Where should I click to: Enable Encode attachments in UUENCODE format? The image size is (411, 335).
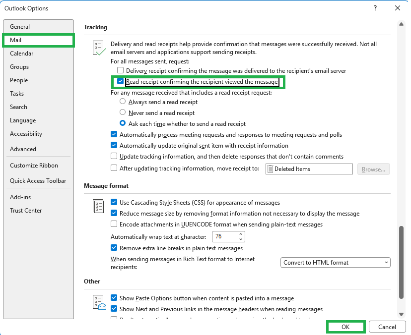[x=114, y=224]
